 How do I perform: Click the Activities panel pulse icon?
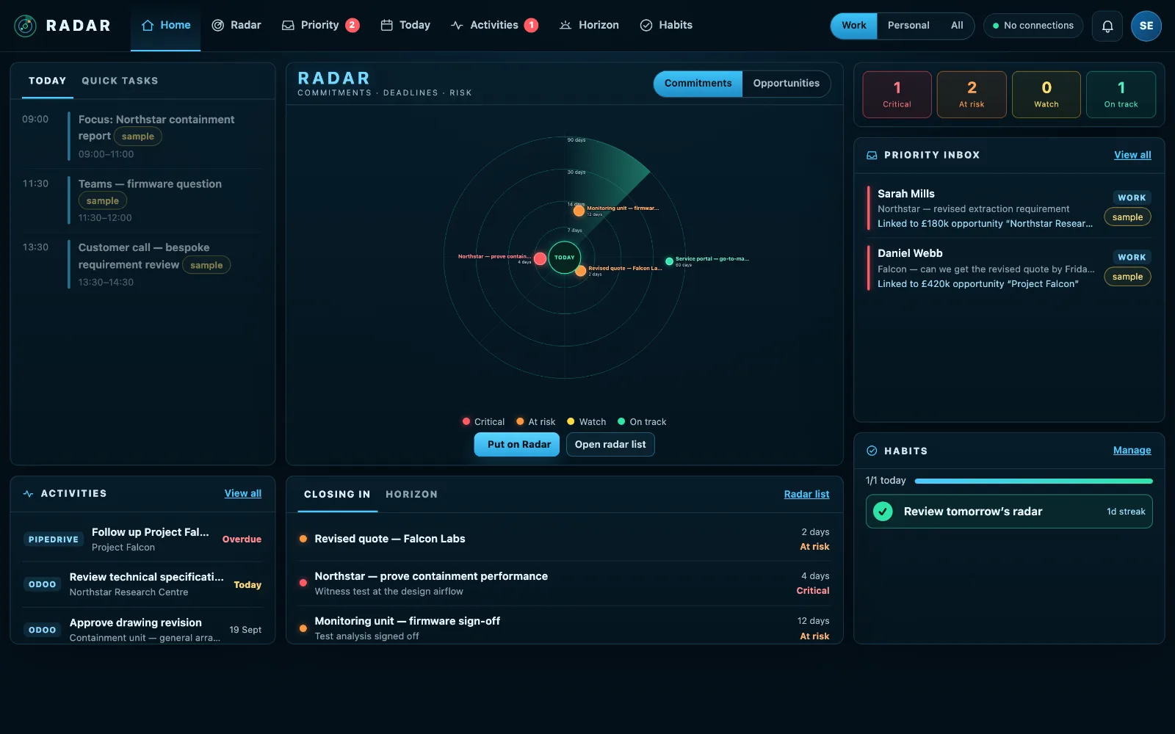28,493
